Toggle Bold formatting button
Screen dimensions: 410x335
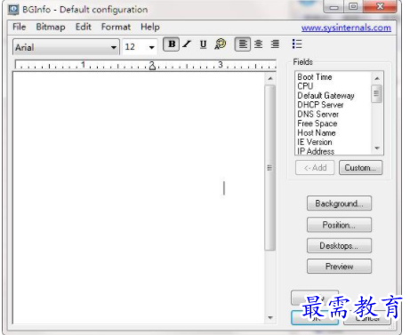pyautogui.click(x=171, y=44)
